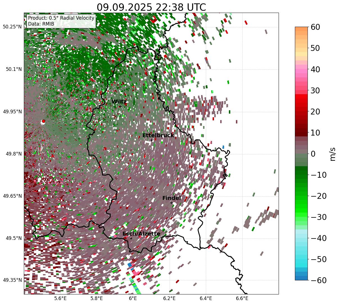Click the colorbar 30 tick label
Image resolution: width=339 pixels, height=304 pixels.
pyautogui.click(x=315, y=91)
